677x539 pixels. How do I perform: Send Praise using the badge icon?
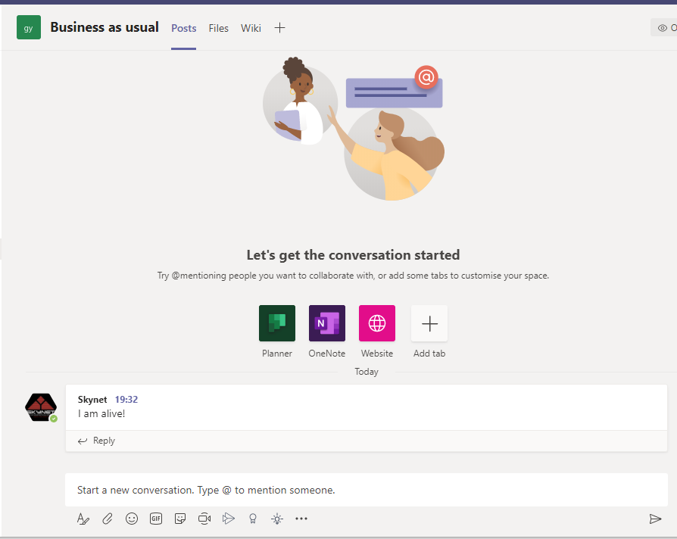point(253,519)
